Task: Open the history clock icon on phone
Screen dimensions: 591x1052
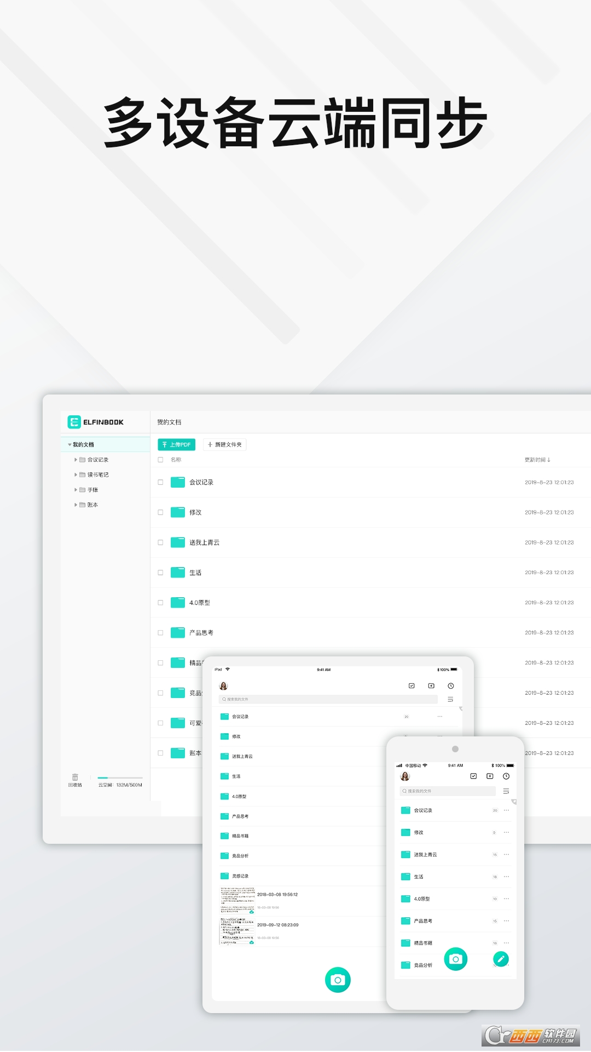Action: (x=506, y=776)
